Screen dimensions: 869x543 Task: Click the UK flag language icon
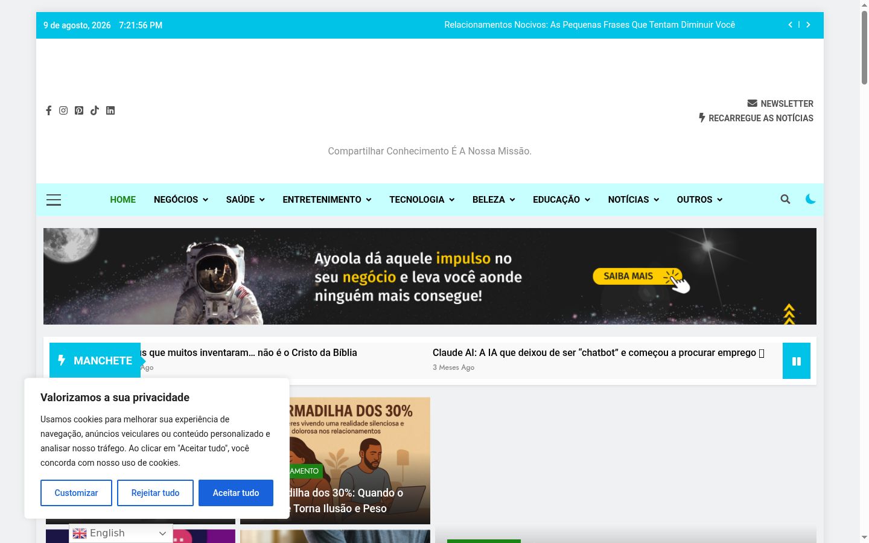80,533
